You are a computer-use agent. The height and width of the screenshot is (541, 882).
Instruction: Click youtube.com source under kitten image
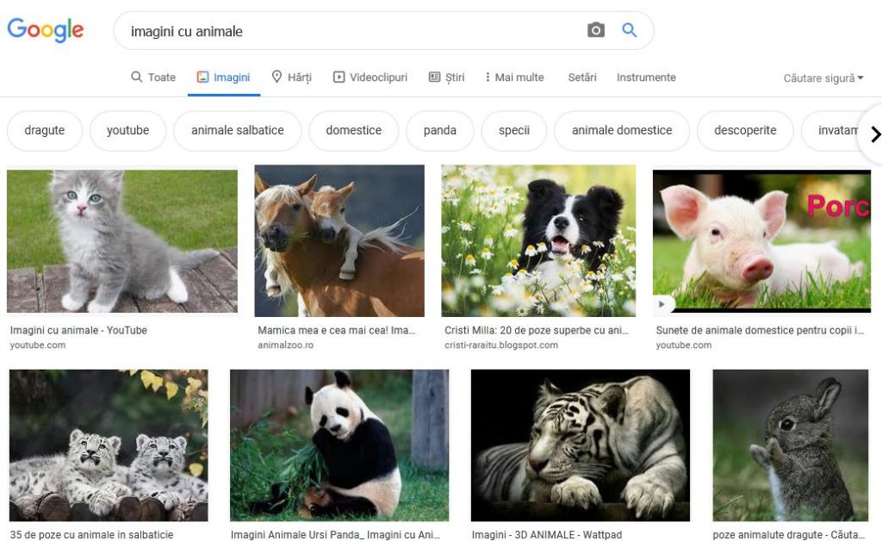pos(38,345)
